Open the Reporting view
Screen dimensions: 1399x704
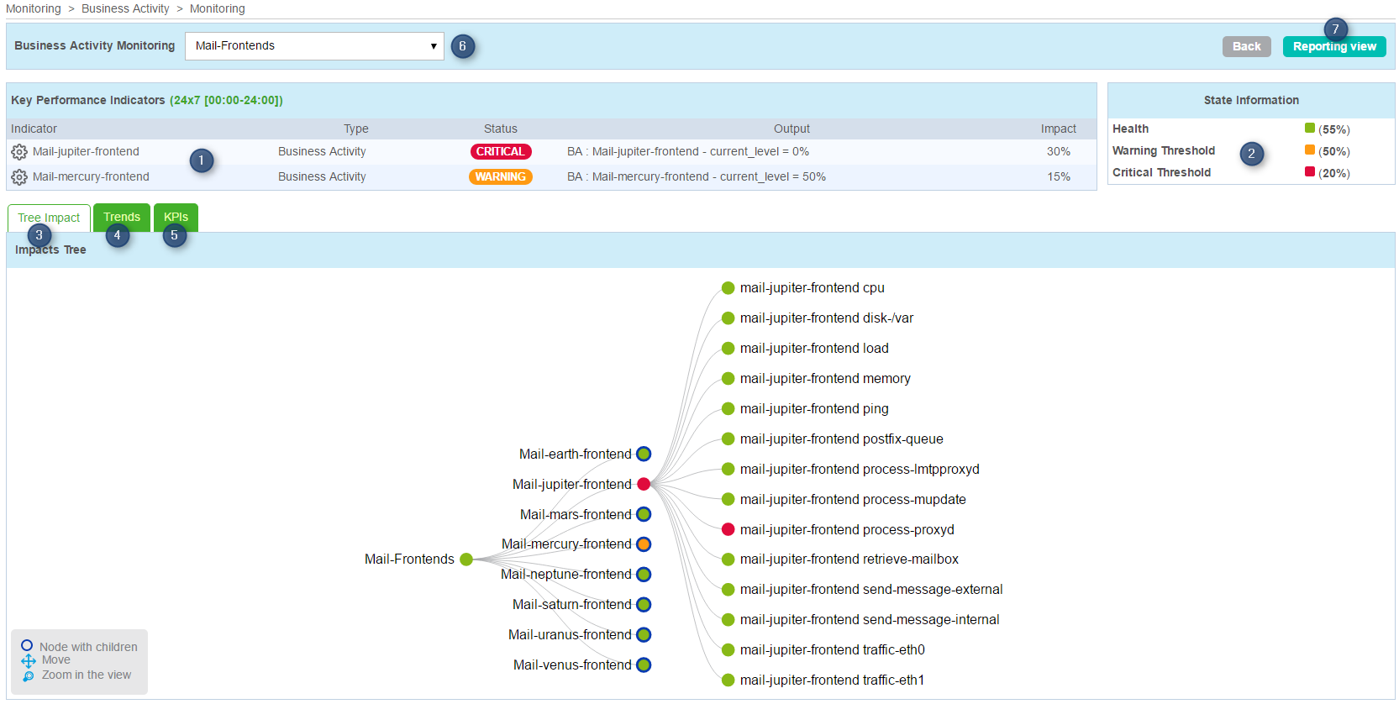1333,47
